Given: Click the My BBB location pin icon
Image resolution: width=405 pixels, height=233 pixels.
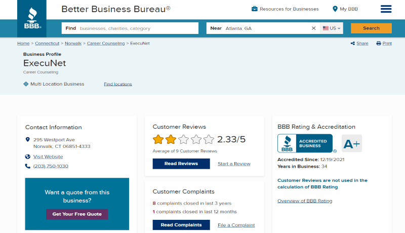Looking at the screenshot, I should [x=335, y=9].
